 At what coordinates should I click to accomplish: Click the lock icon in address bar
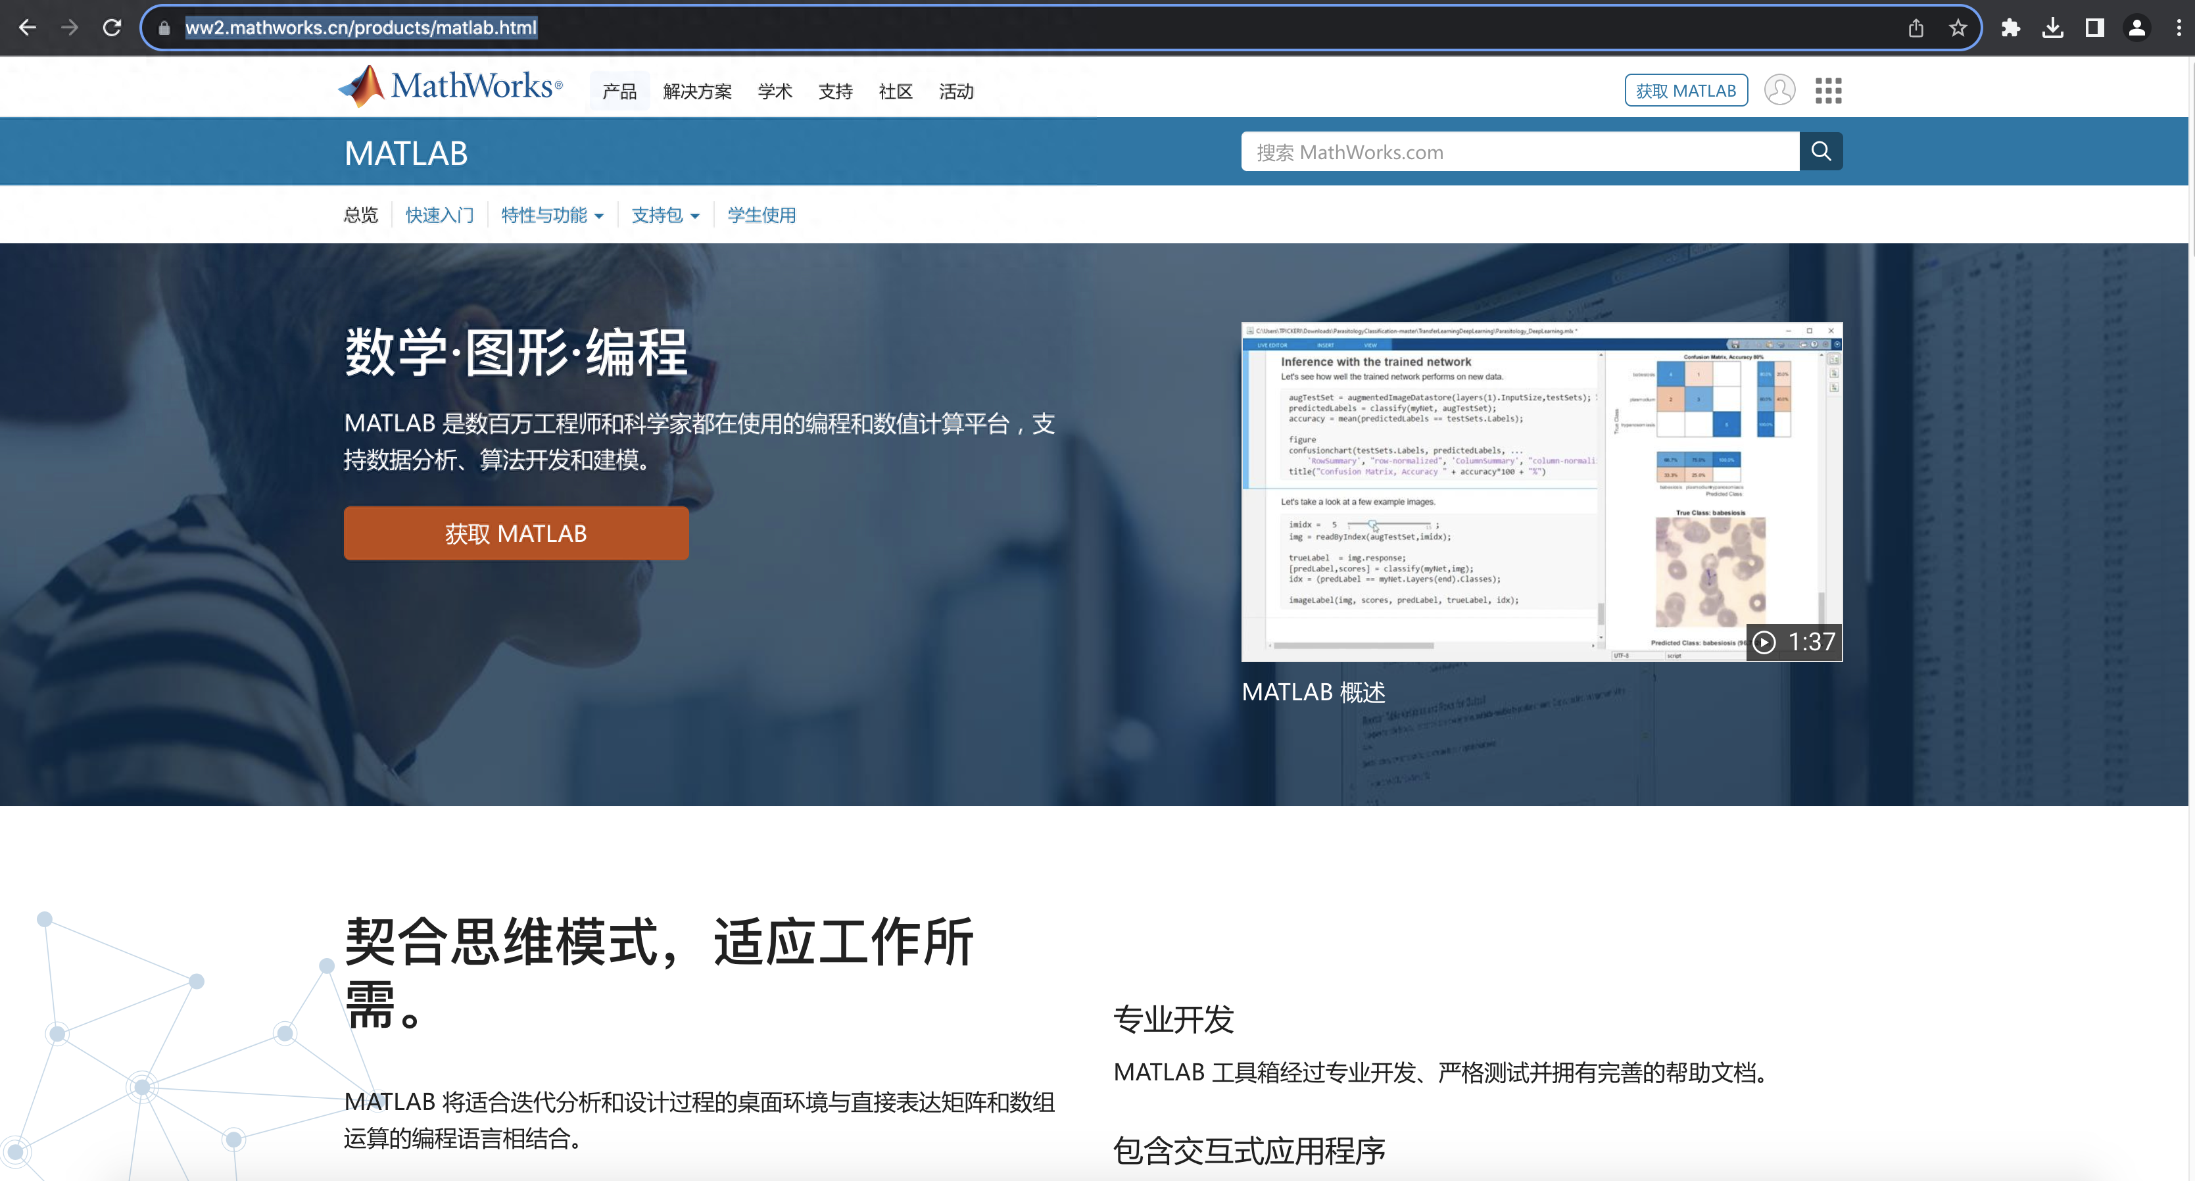[x=164, y=28]
